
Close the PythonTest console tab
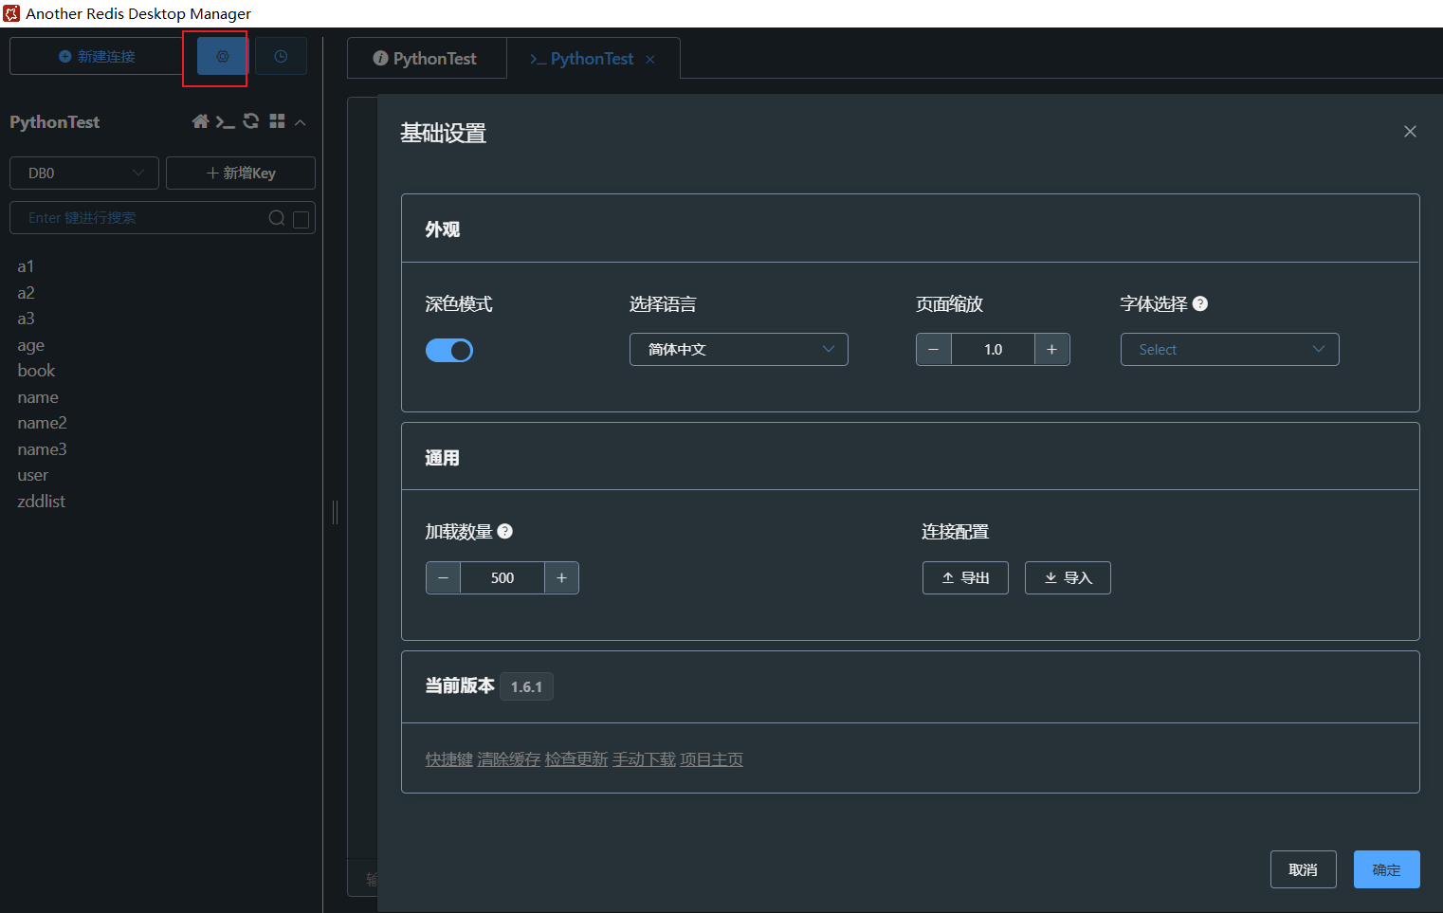click(650, 60)
